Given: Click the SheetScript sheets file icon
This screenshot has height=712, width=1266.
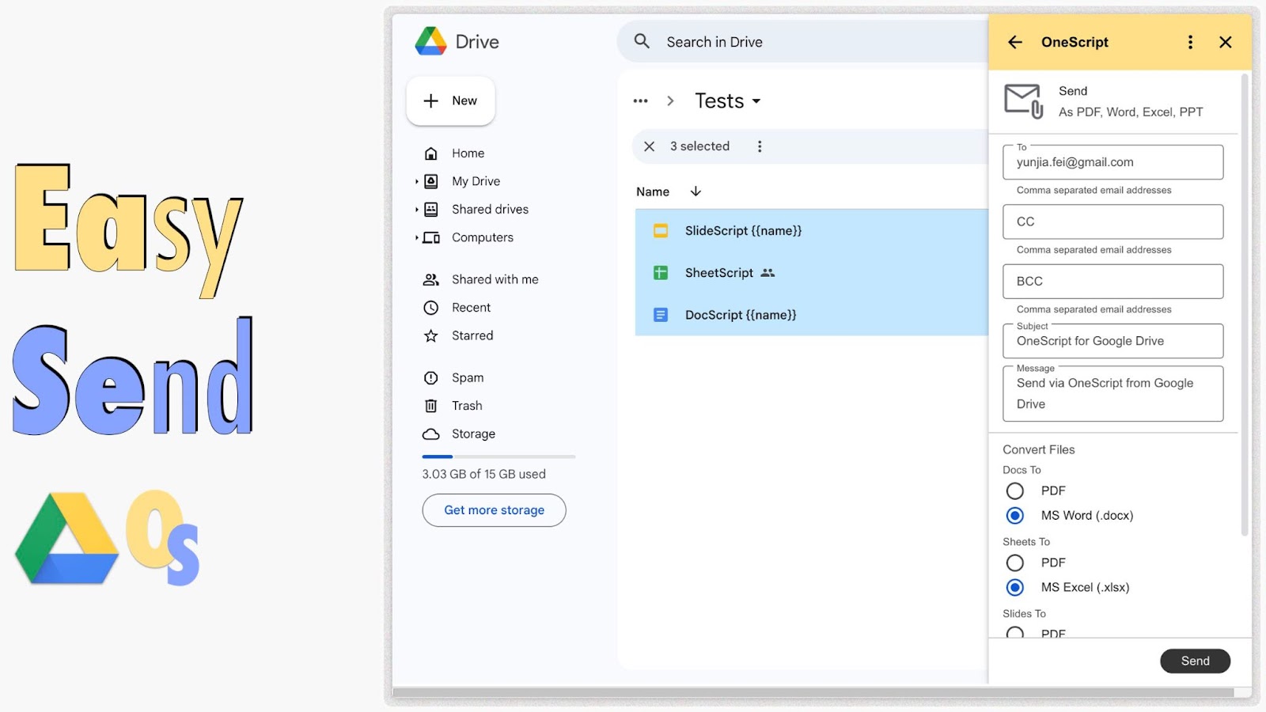Looking at the screenshot, I should (x=661, y=273).
